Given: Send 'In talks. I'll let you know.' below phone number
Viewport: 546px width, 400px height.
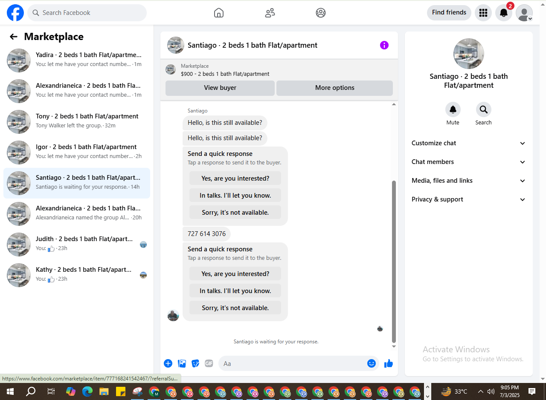Looking at the screenshot, I should 235,291.
